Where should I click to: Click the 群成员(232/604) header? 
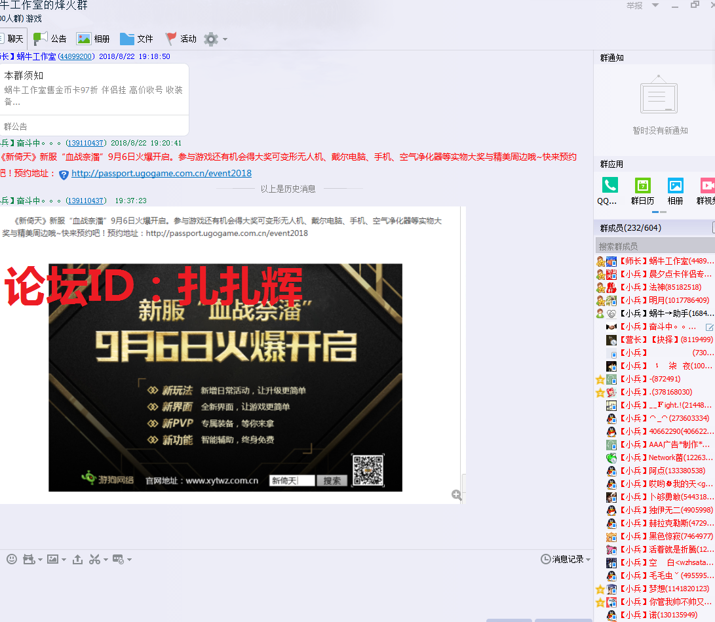[630, 227]
